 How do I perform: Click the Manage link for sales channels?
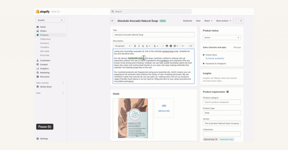click(237, 47)
